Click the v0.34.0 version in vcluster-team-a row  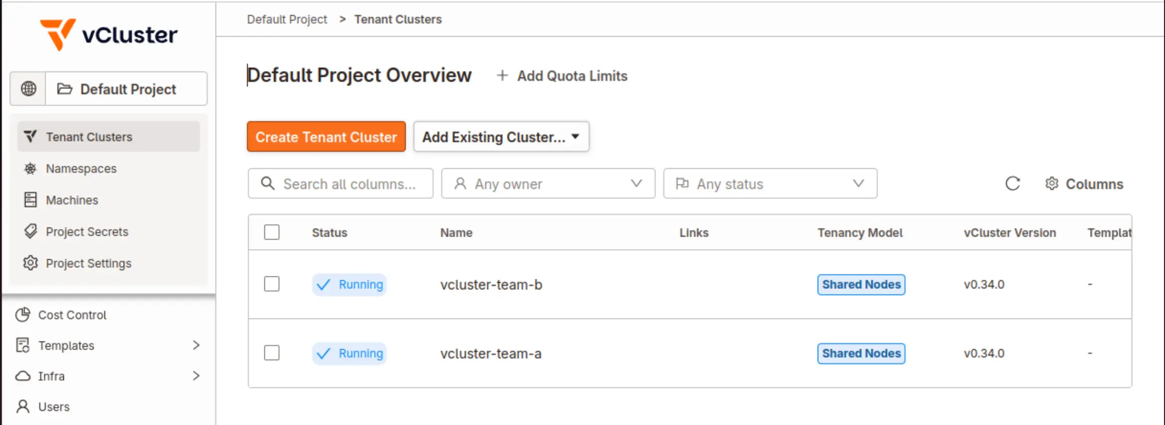click(x=984, y=353)
